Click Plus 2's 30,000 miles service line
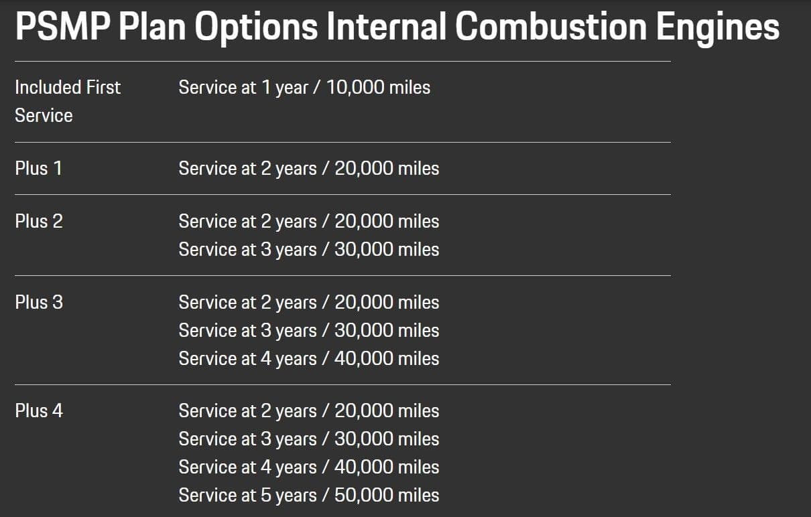This screenshot has height=517, width=811. pos(308,250)
